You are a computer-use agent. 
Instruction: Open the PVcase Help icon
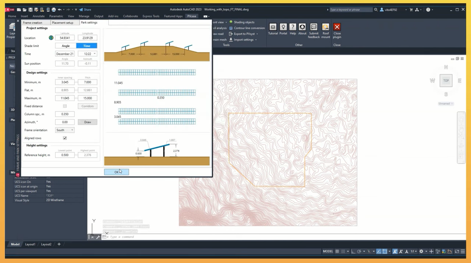292,27
